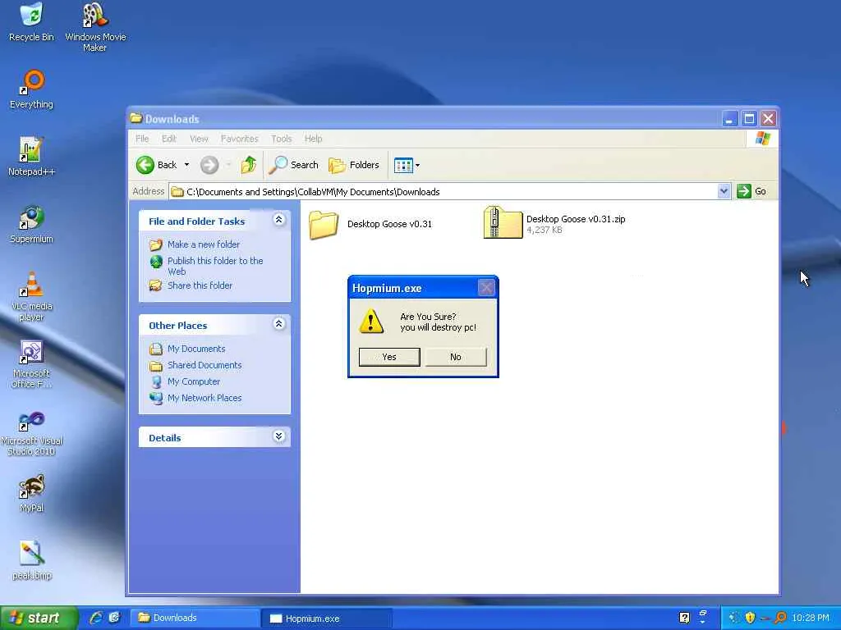Screen dimensions: 841x630
Task: Click Share this folder link
Action: (200, 285)
